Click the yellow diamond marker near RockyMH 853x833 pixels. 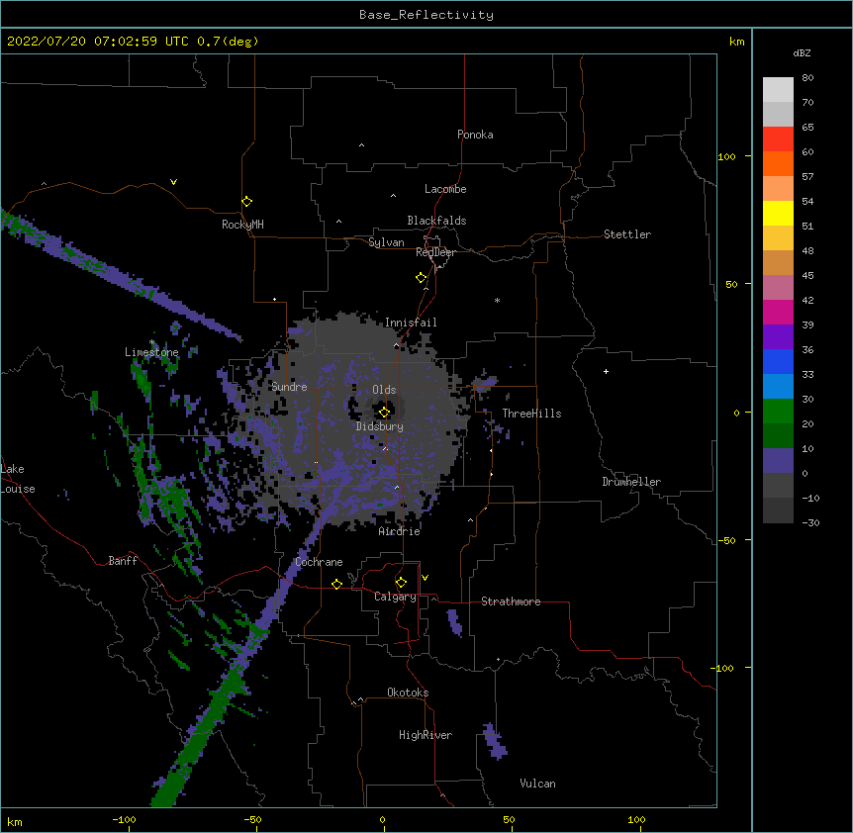click(x=246, y=202)
